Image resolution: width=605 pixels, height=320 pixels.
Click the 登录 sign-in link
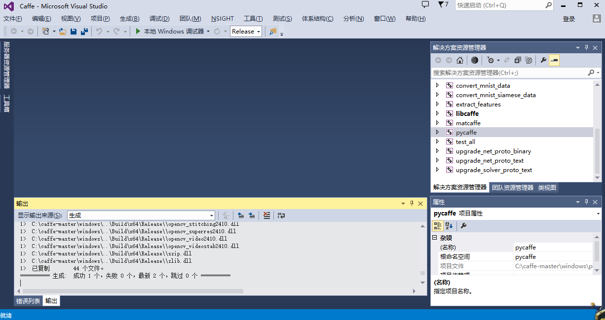click(x=568, y=19)
